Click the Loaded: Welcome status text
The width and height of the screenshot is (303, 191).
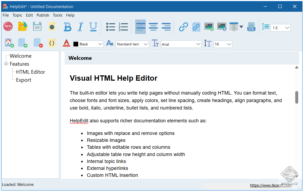click(x=18, y=185)
